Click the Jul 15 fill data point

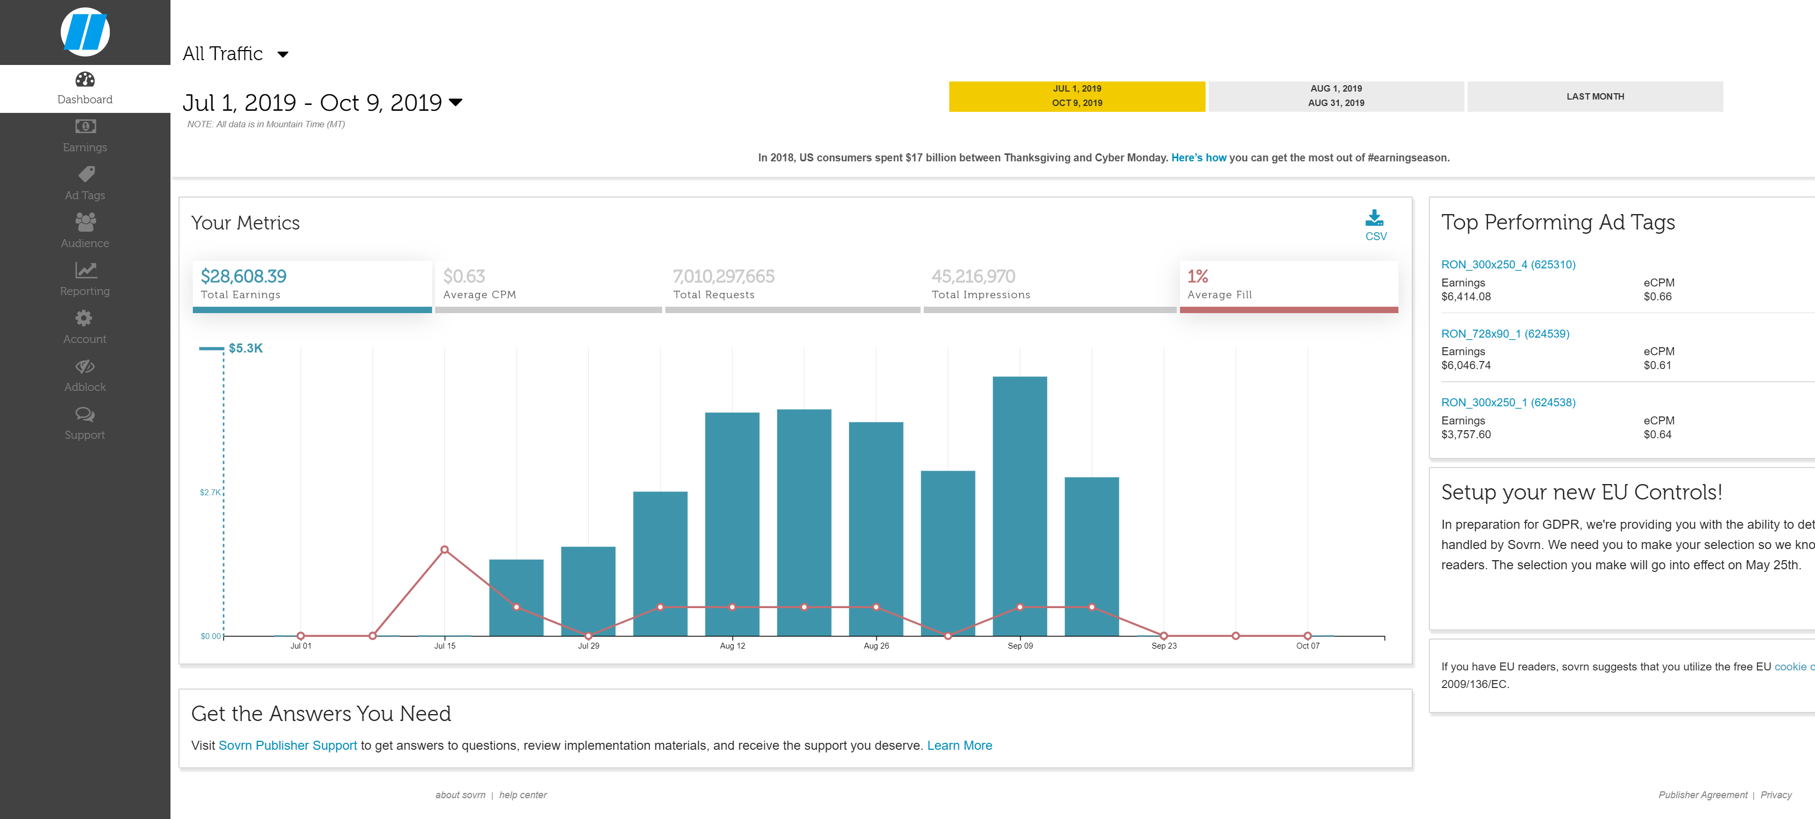coord(445,550)
